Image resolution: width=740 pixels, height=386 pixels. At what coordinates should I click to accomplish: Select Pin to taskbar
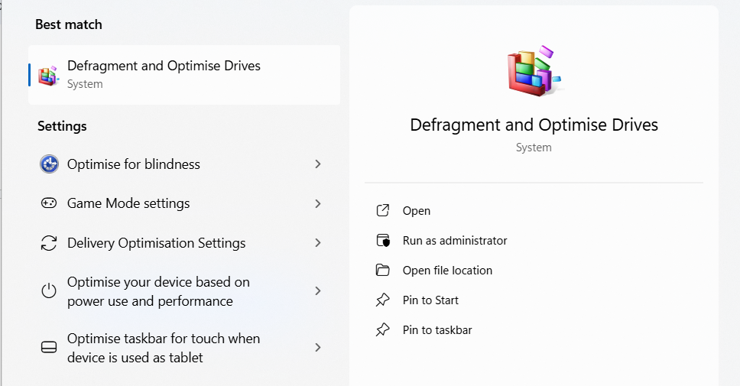click(437, 330)
